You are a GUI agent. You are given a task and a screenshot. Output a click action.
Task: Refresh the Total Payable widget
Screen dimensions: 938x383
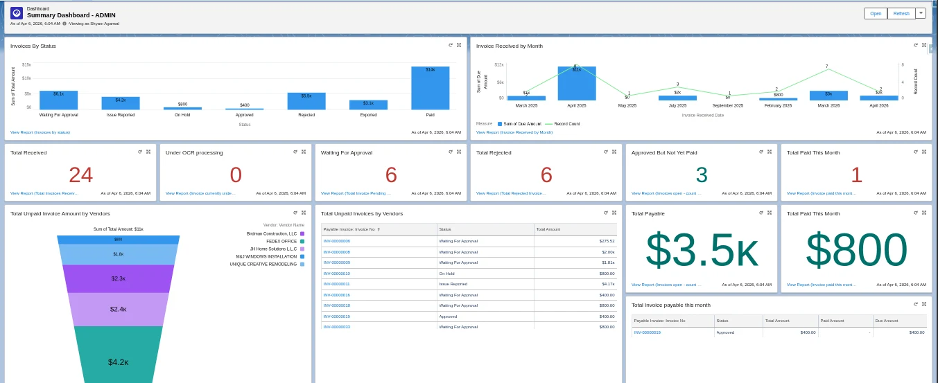click(x=761, y=213)
